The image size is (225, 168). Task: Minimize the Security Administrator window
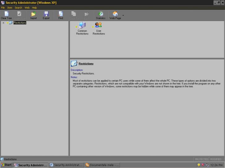pos(215,3)
